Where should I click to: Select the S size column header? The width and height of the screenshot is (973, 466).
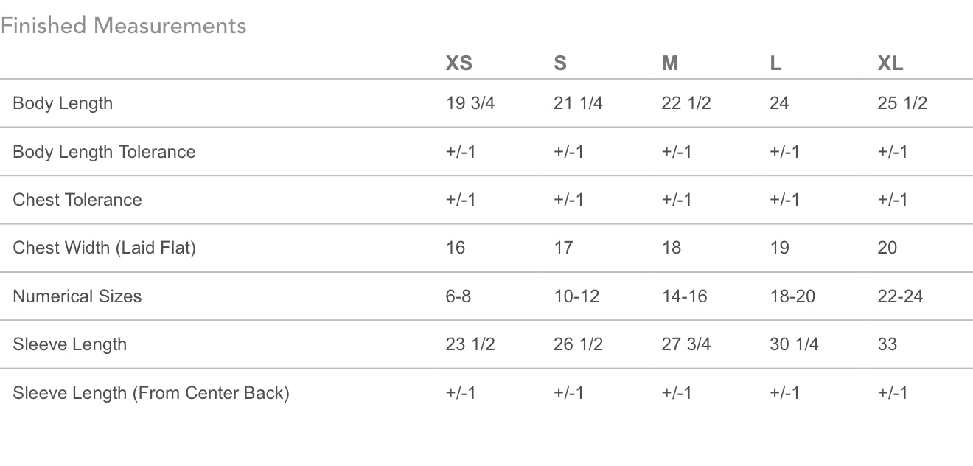(560, 63)
